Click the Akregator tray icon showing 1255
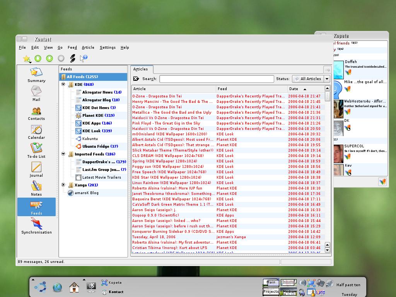 tap(321, 292)
